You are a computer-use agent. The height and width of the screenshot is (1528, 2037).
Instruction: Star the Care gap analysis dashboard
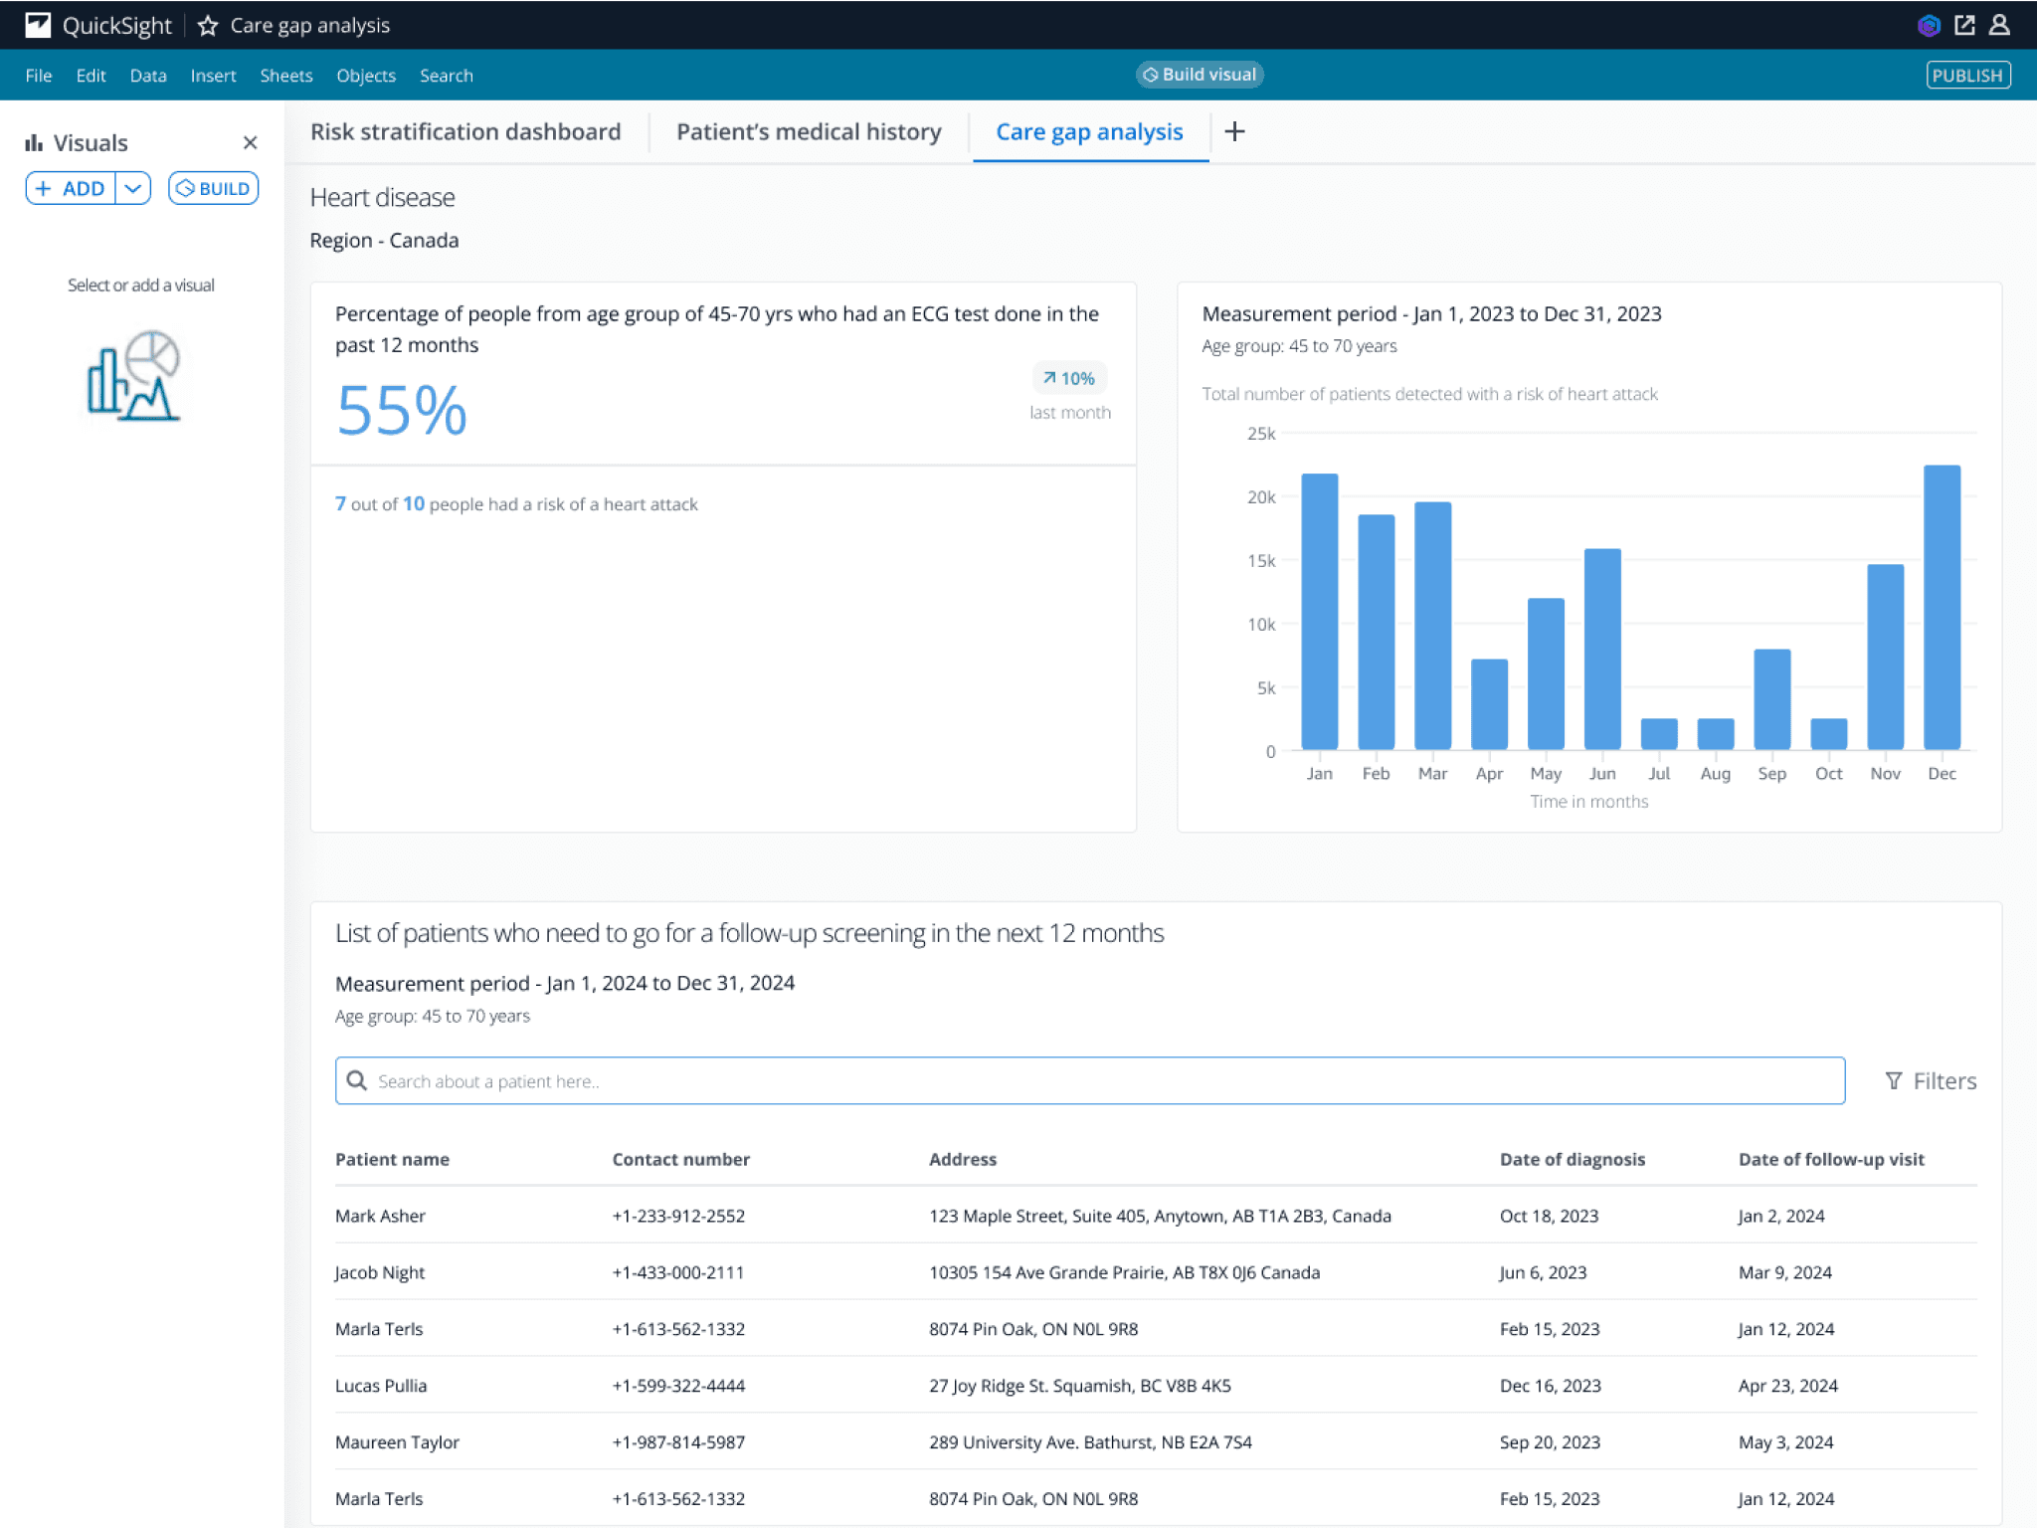[x=208, y=26]
